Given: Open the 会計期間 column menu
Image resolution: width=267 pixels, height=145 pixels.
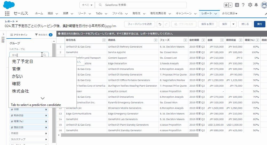Looking at the screenshot, I should coord(203,40).
